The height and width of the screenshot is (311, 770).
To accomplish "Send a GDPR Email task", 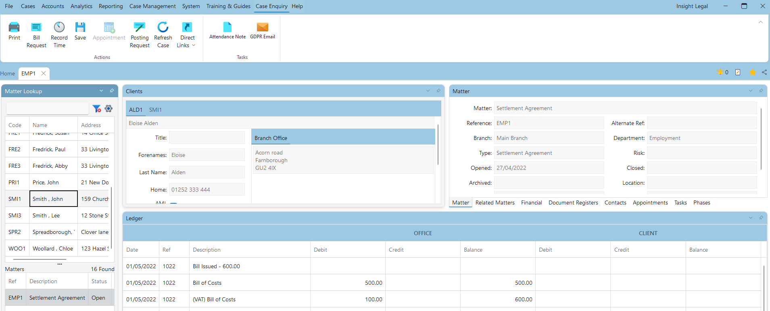I will pos(263,31).
